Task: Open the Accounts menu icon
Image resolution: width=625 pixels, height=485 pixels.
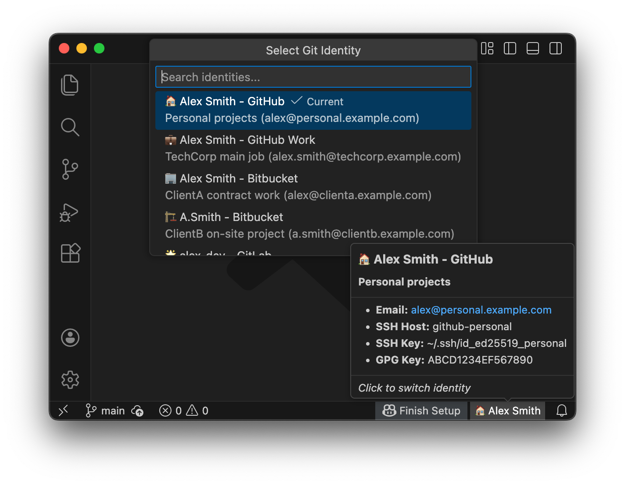Action: pyautogui.click(x=70, y=338)
